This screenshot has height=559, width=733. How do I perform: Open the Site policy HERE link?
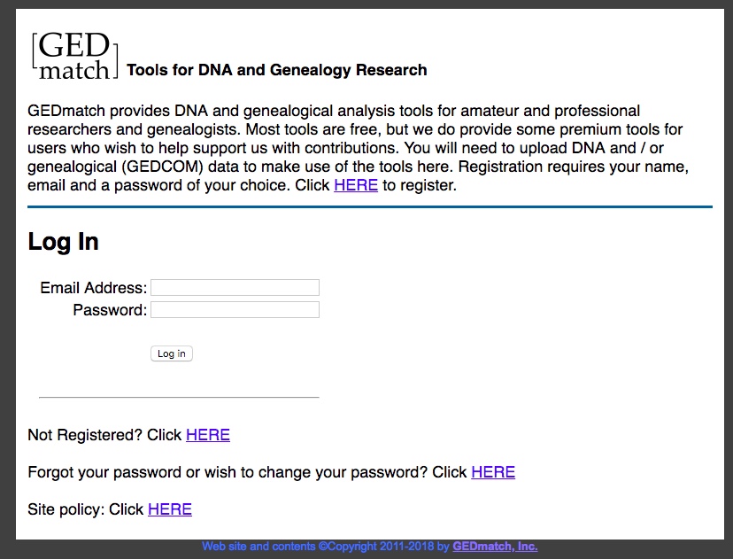[x=170, y=509]
